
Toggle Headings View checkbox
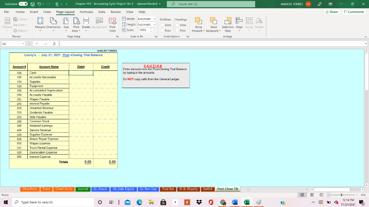177,25
